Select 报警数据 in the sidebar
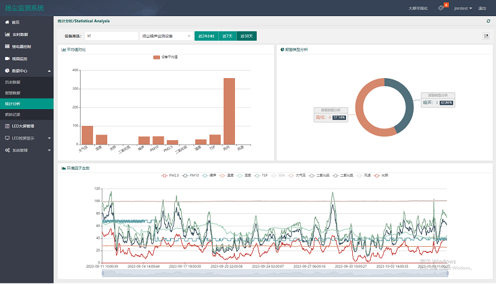This screenshot has height=284, width=496. point(13,92)
